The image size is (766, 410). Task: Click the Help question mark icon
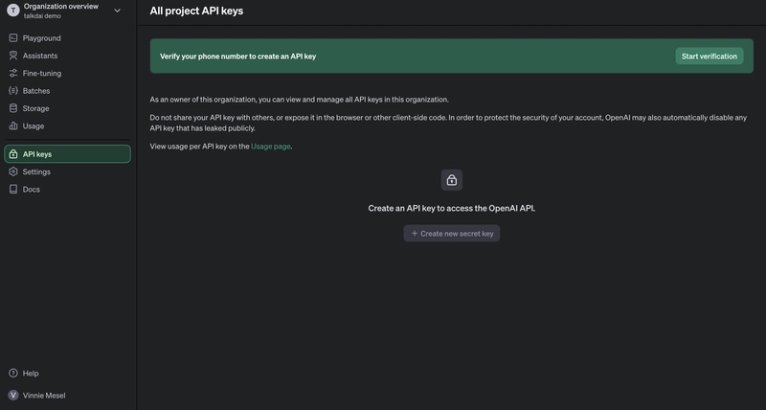pos(13,374)
